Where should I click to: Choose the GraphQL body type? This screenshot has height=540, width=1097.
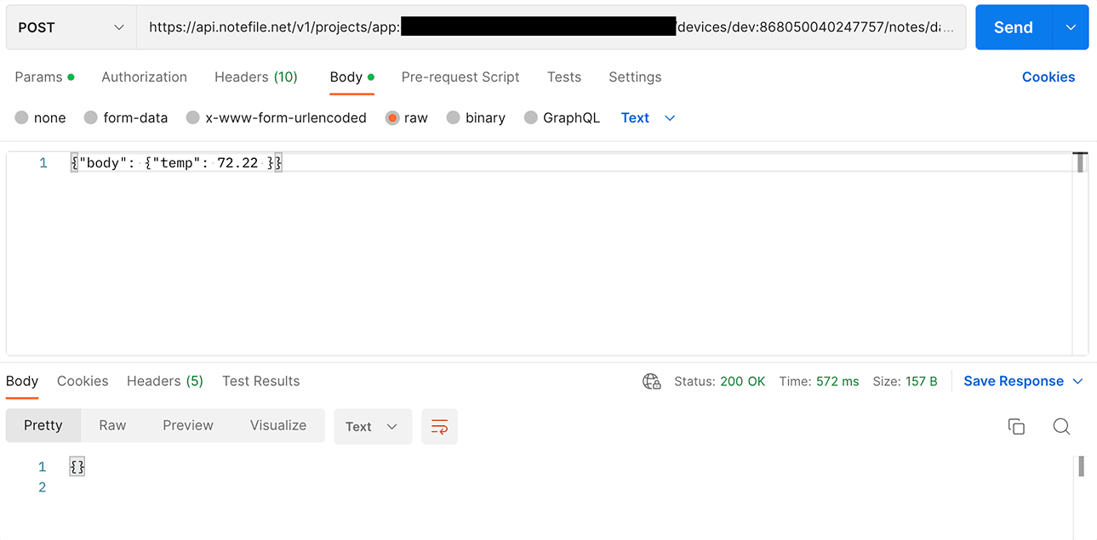tap(531, 117)
